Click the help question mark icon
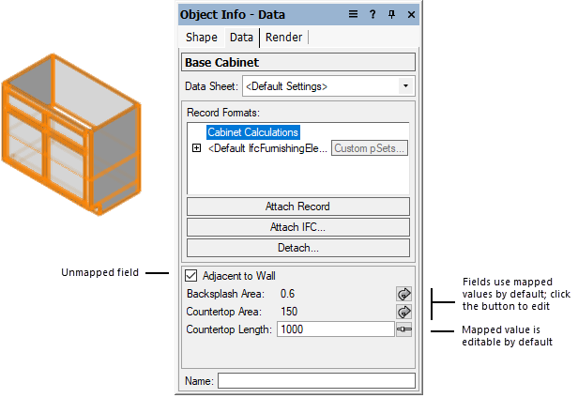The image size is (578, 398). tap(373, 14)
